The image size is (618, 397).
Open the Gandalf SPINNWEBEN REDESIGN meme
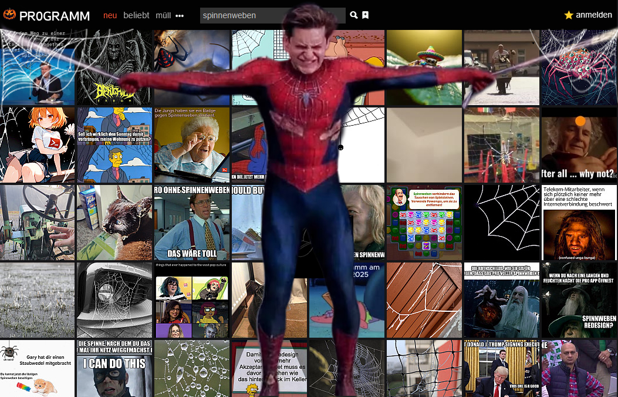pos(579,300)
